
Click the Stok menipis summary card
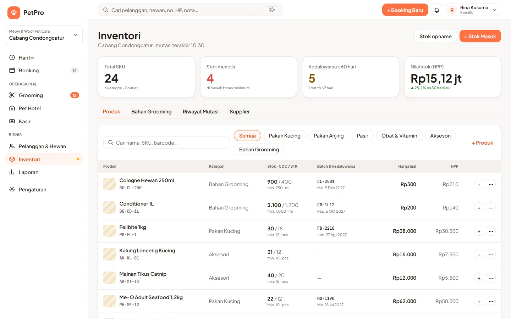click(x=248, y=77)
